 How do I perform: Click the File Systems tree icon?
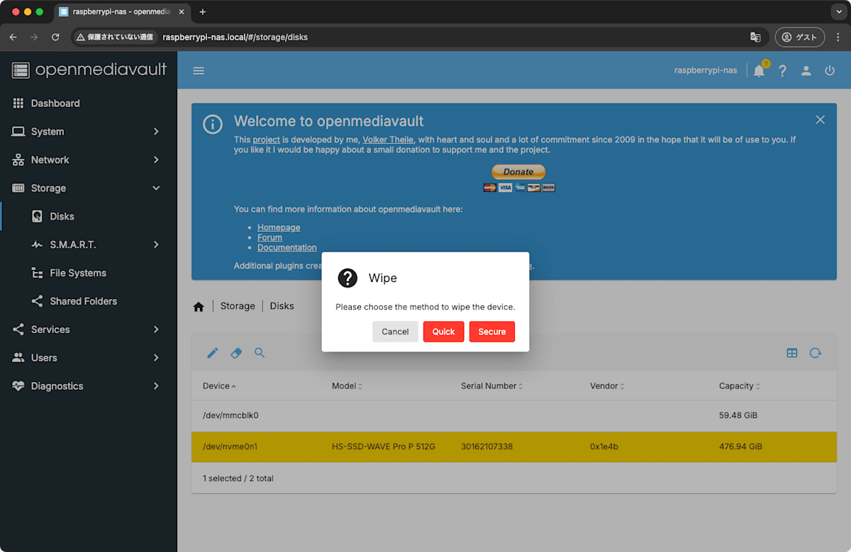pyautogui.click(x=37, y=273)
